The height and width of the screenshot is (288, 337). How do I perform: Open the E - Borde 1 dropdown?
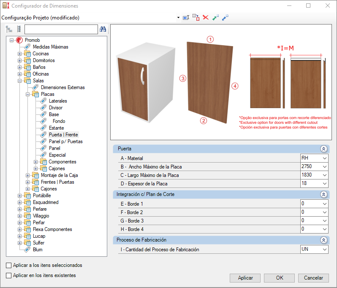tap(324, 204)
